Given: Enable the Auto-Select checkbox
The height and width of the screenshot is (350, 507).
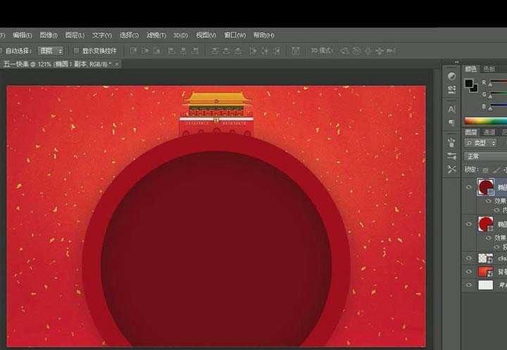Looking at the screenshot, I should pyautogui.click(x=2, y=51).
